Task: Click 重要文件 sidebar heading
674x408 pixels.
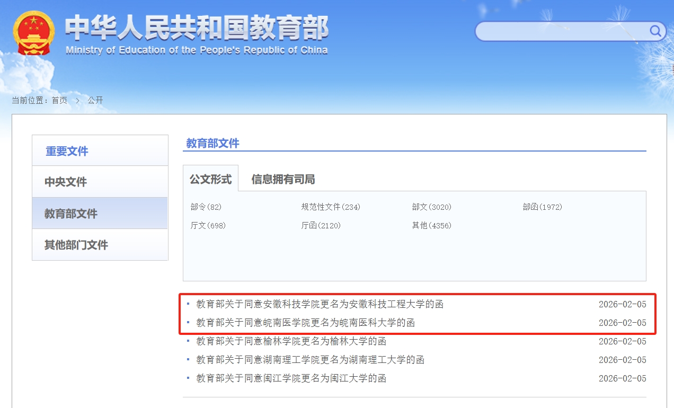Action: pyautogui.click(x=67, y=152)
